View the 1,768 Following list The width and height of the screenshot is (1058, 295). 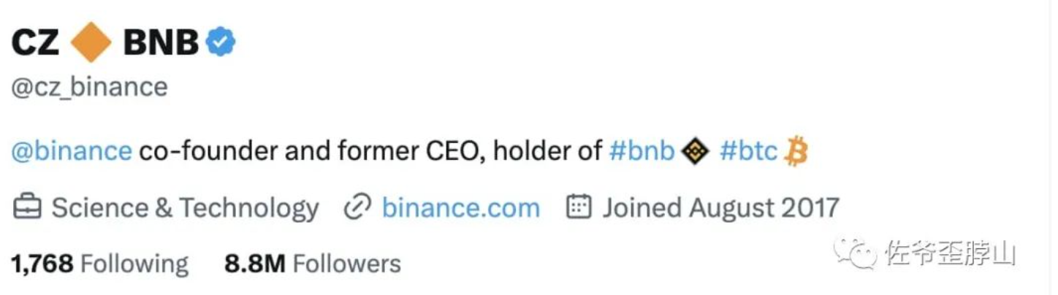tap(100, 264)
